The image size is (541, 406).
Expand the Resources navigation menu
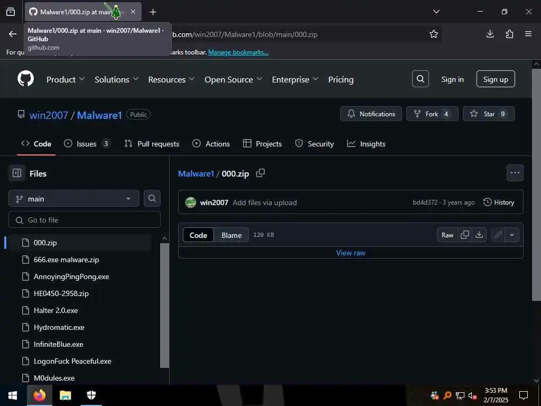pos(172,79)
